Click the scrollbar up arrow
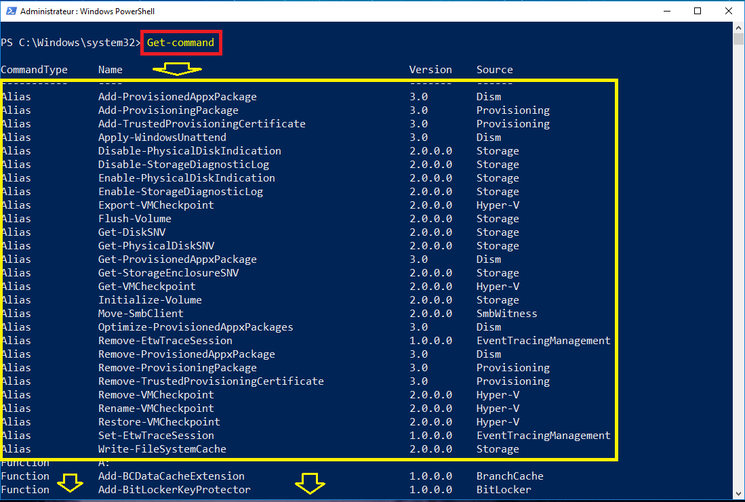The image size is (745, 502). pos(738,28)
